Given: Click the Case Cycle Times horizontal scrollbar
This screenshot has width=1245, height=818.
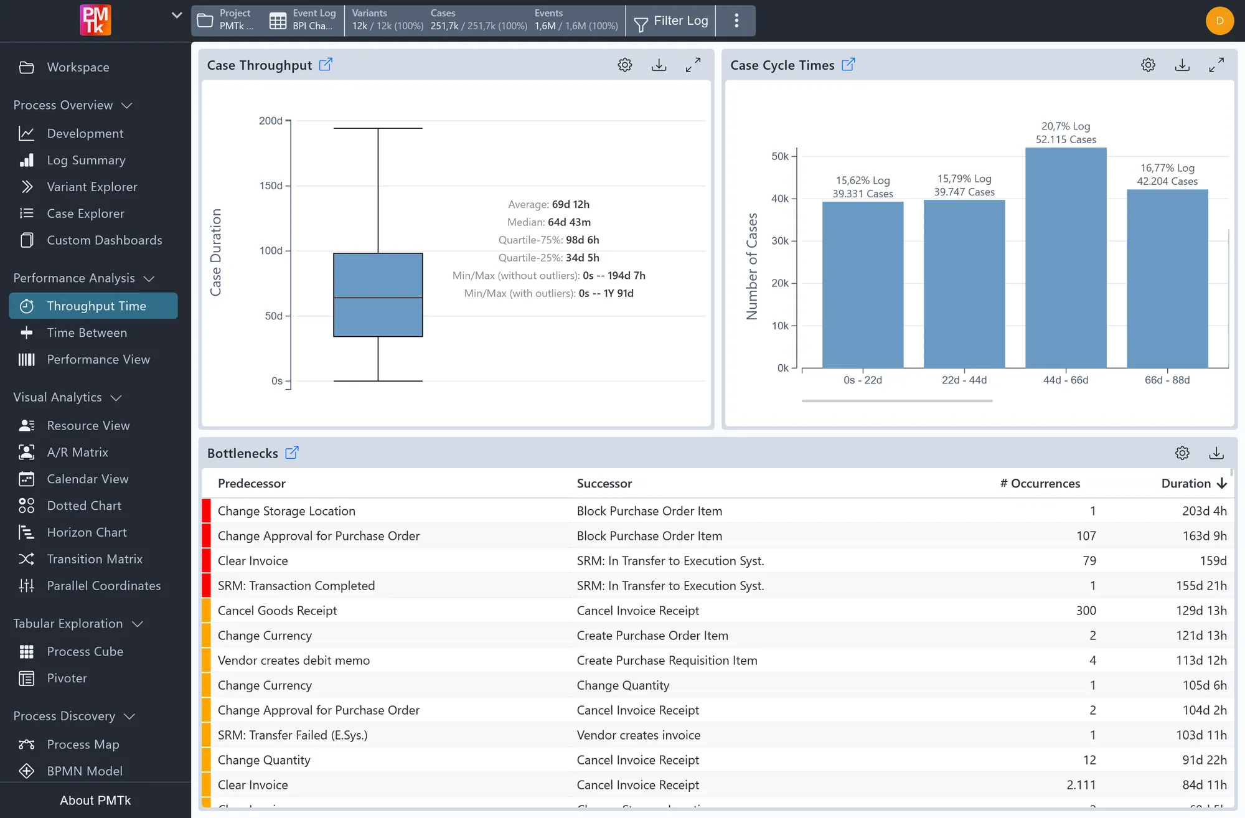Looking at the screenshot, I should tap(897, 401).
